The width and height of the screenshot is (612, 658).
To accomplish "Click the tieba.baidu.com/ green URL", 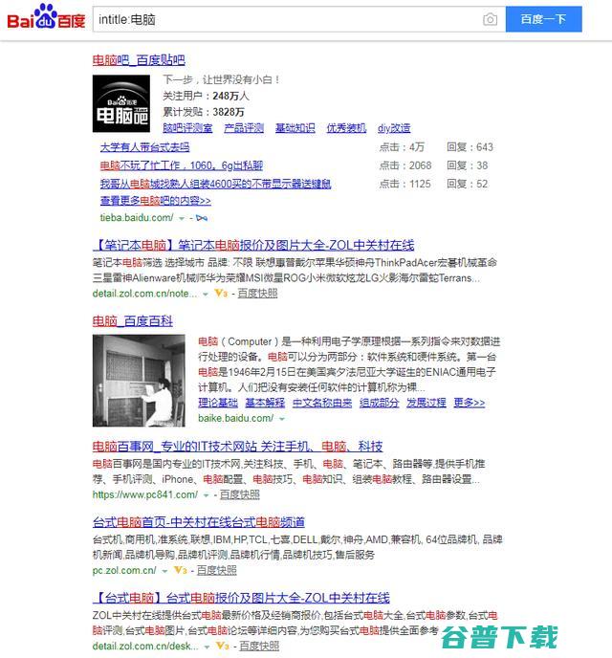I will (137, 217).
